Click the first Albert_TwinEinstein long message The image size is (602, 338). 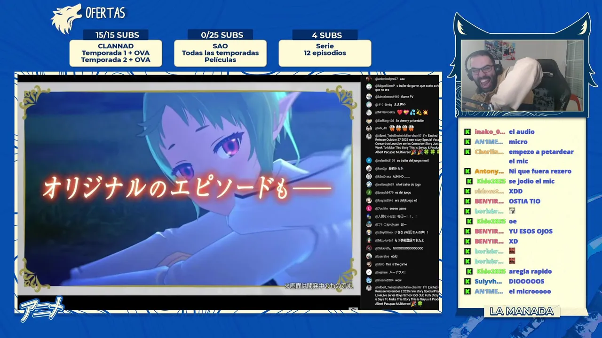(407, 144)
